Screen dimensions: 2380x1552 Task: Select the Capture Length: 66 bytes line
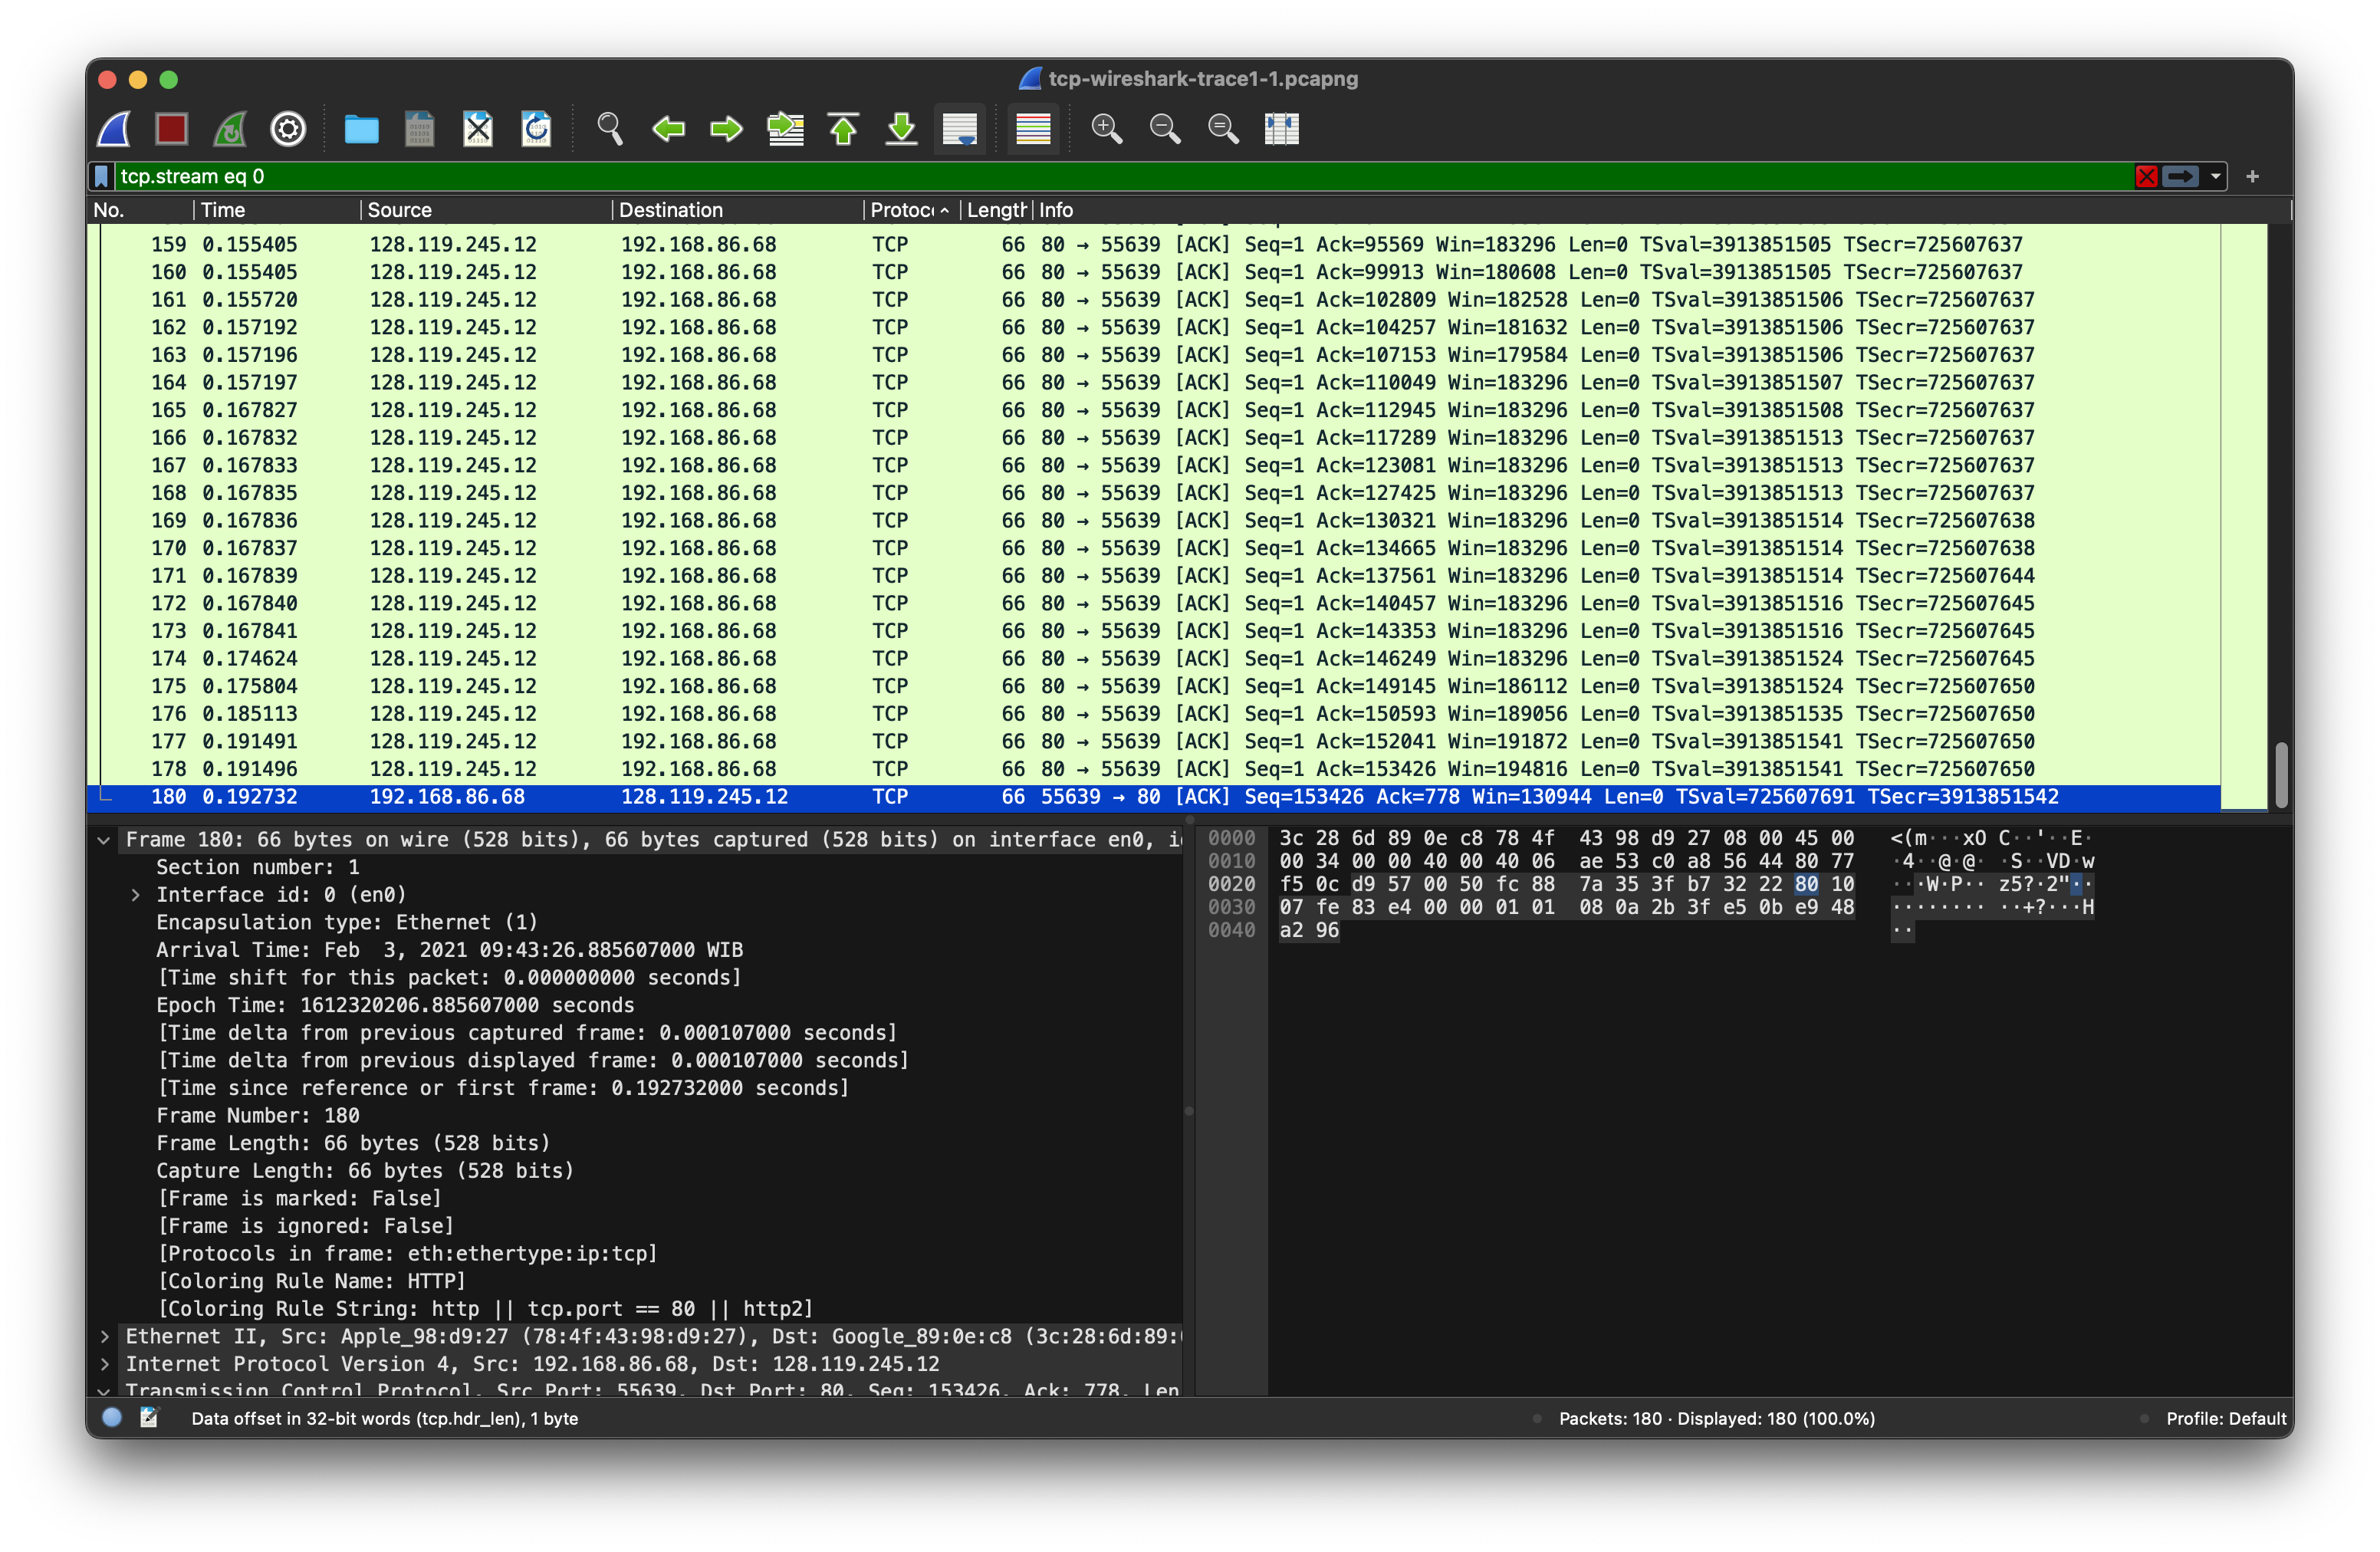365,1171
